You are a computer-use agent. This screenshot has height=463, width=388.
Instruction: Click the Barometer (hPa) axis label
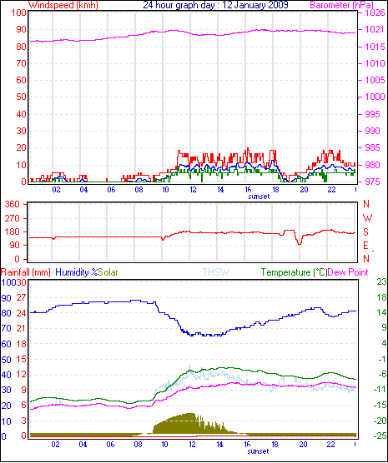(341, 5)
